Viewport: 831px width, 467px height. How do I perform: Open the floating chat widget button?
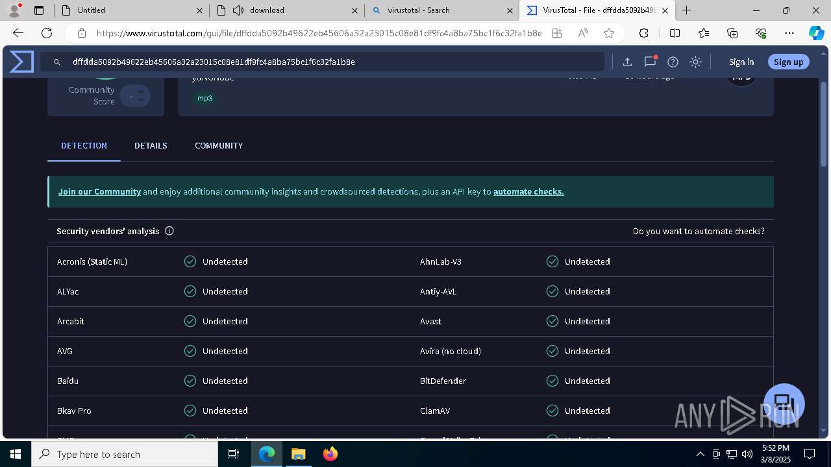pyautogui.click(x=784, y=403)
